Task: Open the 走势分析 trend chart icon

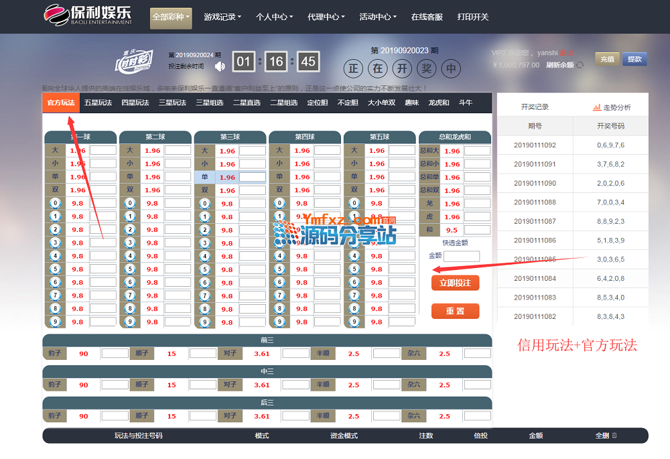Action: click(x=597, y=107)
